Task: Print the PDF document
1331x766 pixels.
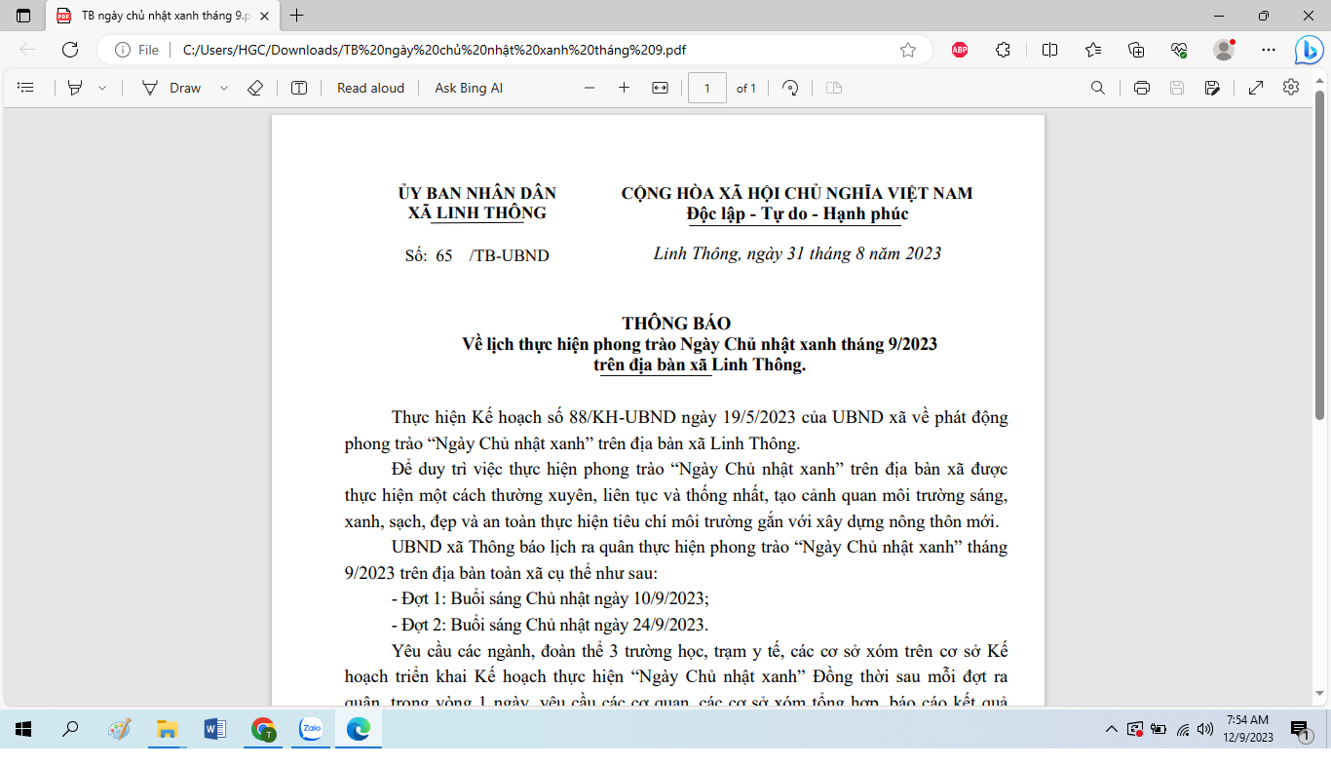Action: point(1142,88)
